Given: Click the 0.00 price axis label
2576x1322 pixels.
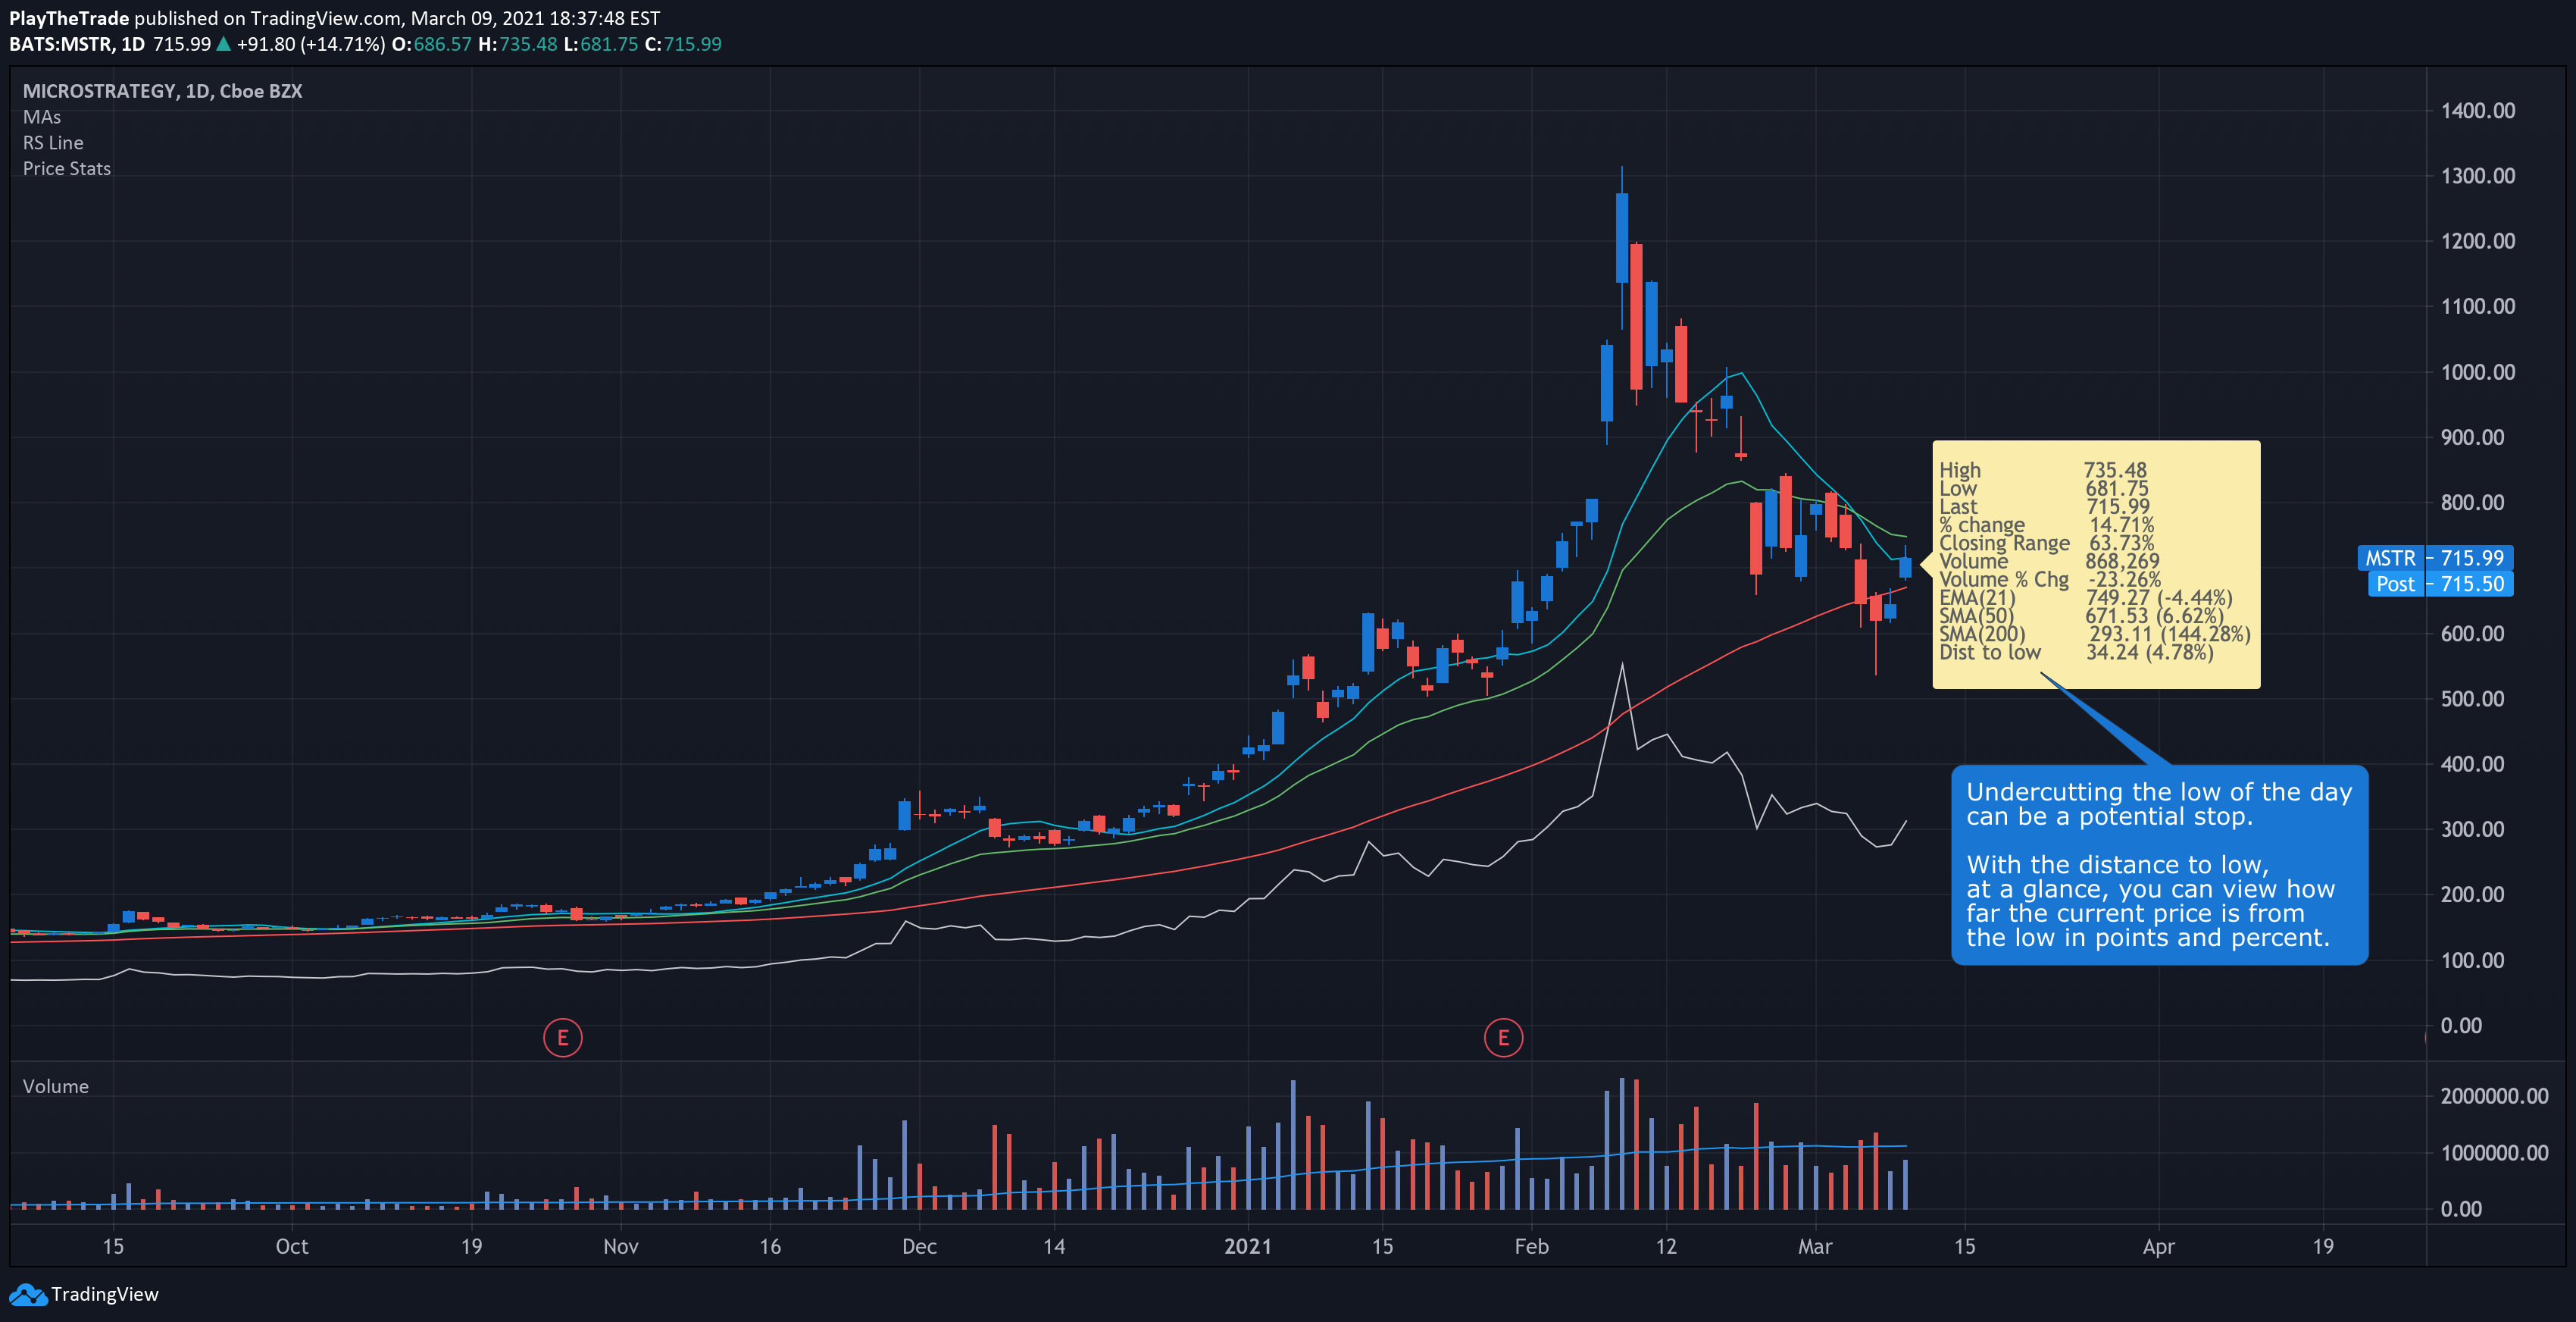Looking at the screenshot, I should click(2461, 1026).
